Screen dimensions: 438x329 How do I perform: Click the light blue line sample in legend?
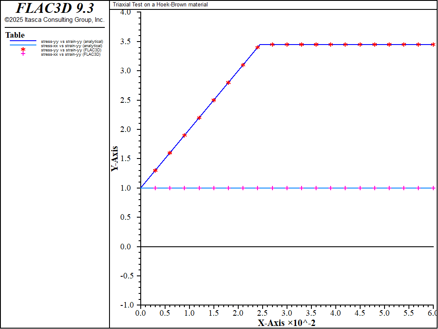pyautogui.click(x=23, y=45)
